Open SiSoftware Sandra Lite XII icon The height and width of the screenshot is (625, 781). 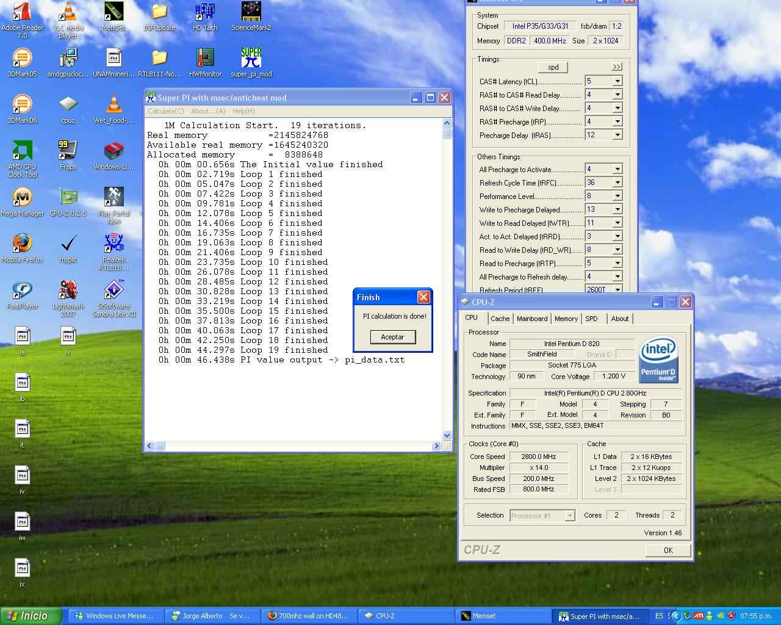pos(114,298)
